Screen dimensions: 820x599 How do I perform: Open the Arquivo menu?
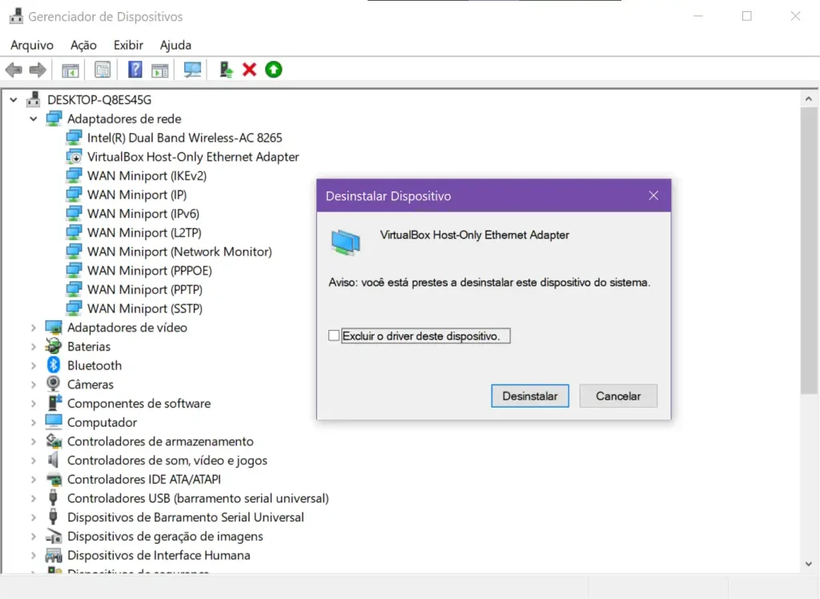(31, 45)
